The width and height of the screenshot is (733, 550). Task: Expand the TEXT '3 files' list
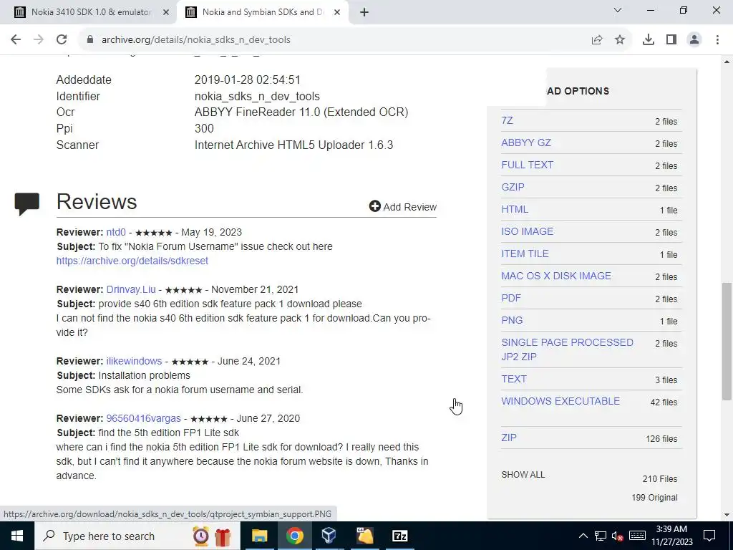pos(666,380)
